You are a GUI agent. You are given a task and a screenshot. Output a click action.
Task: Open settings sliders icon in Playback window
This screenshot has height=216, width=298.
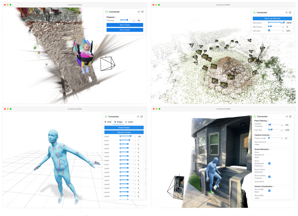(142, 12)
